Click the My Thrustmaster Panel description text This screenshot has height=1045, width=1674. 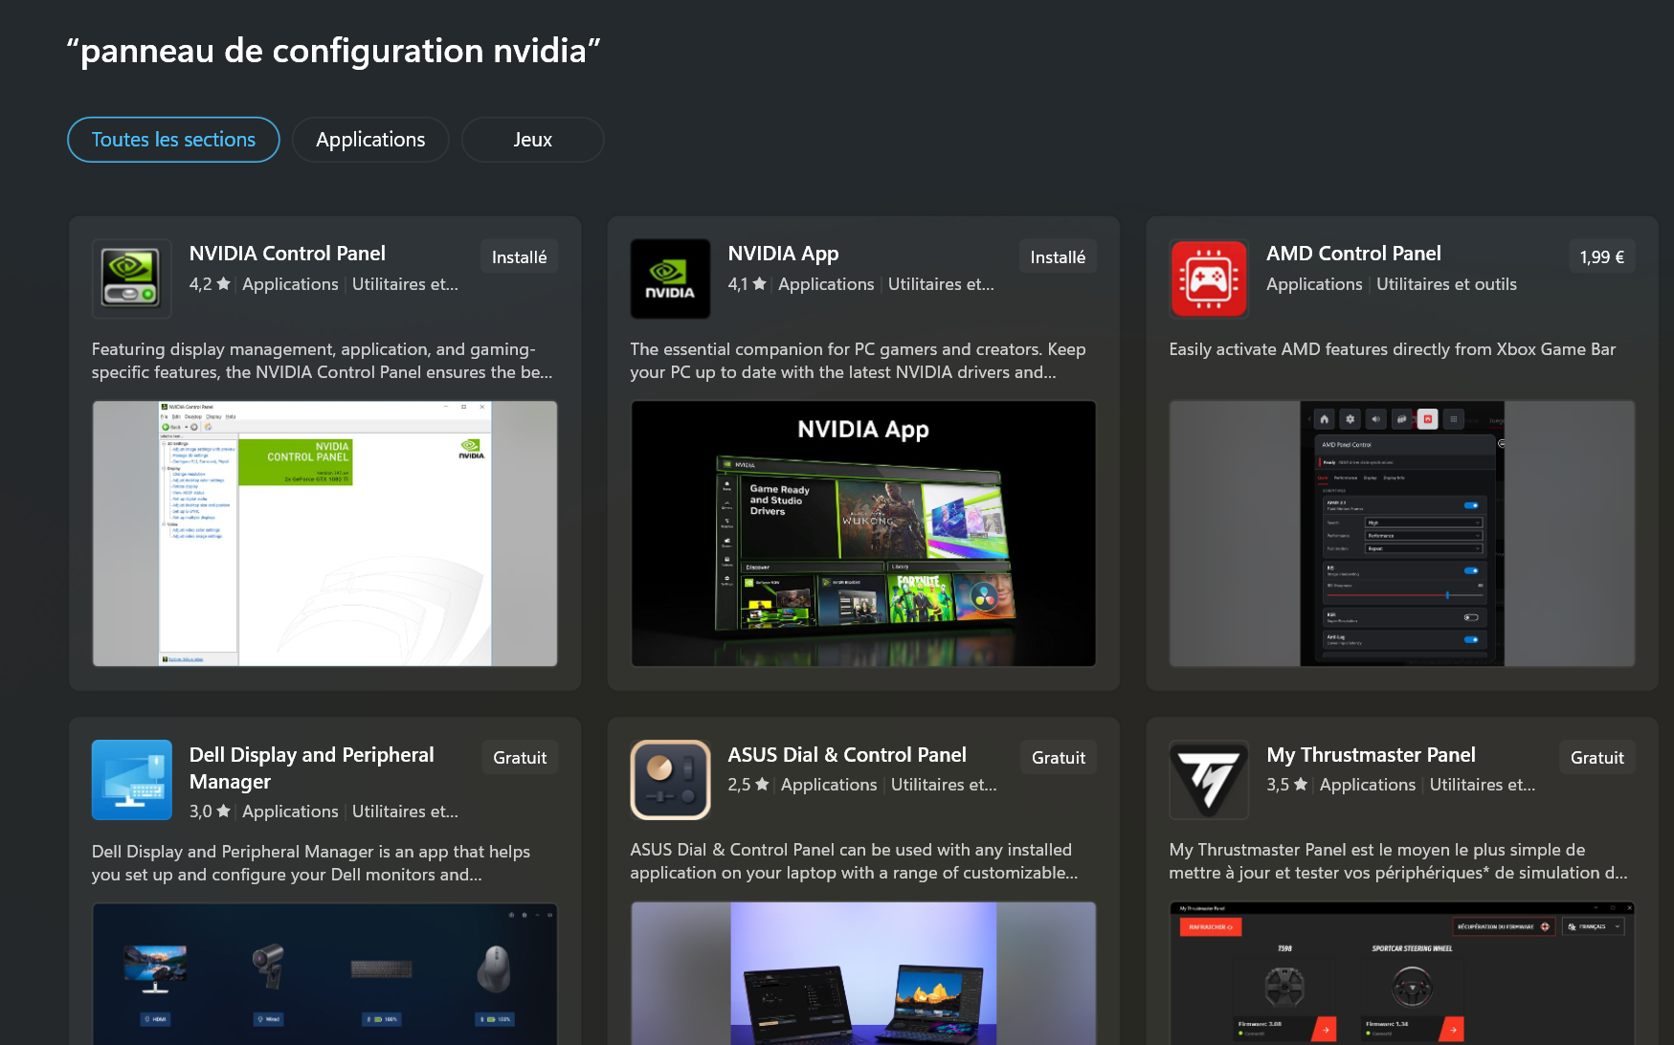(x=1398, y=861)
